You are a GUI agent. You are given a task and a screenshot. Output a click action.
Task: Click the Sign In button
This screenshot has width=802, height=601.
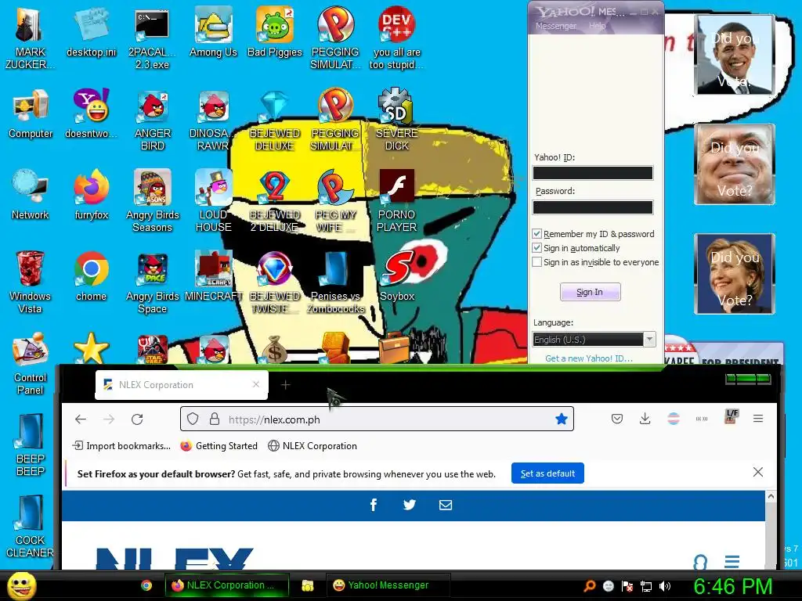tap(591, 292)
